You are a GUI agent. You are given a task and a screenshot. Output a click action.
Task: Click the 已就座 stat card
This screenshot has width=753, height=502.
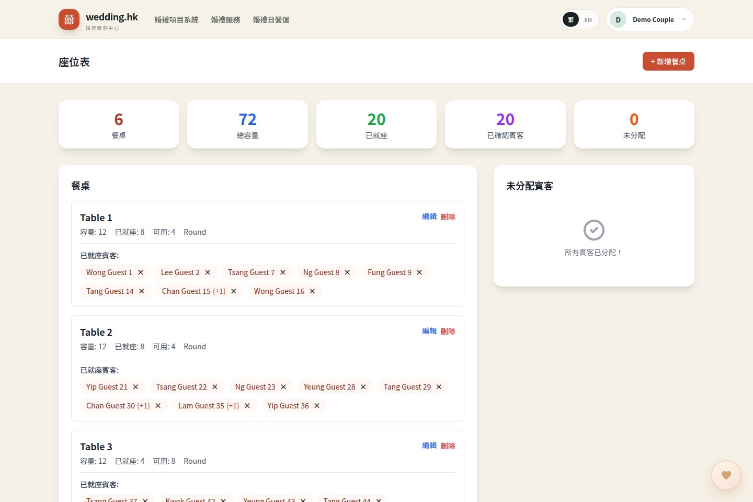click(376, 124)
